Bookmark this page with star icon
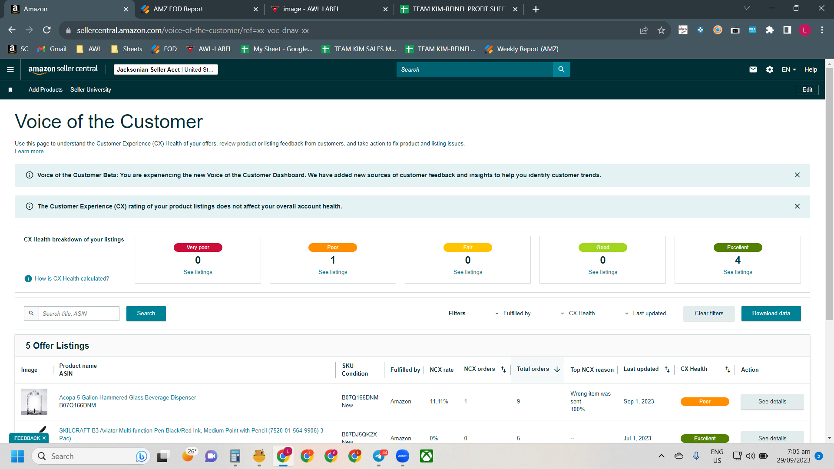The width and height of the screenshot is (834, 469). pyautogui.click(x=661, y=30)
